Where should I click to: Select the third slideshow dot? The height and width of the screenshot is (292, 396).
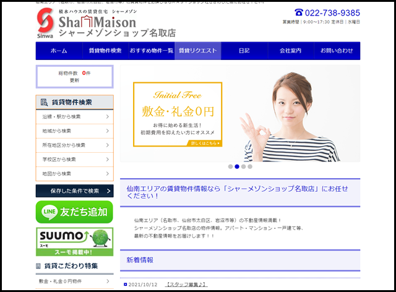pos(243,166)
